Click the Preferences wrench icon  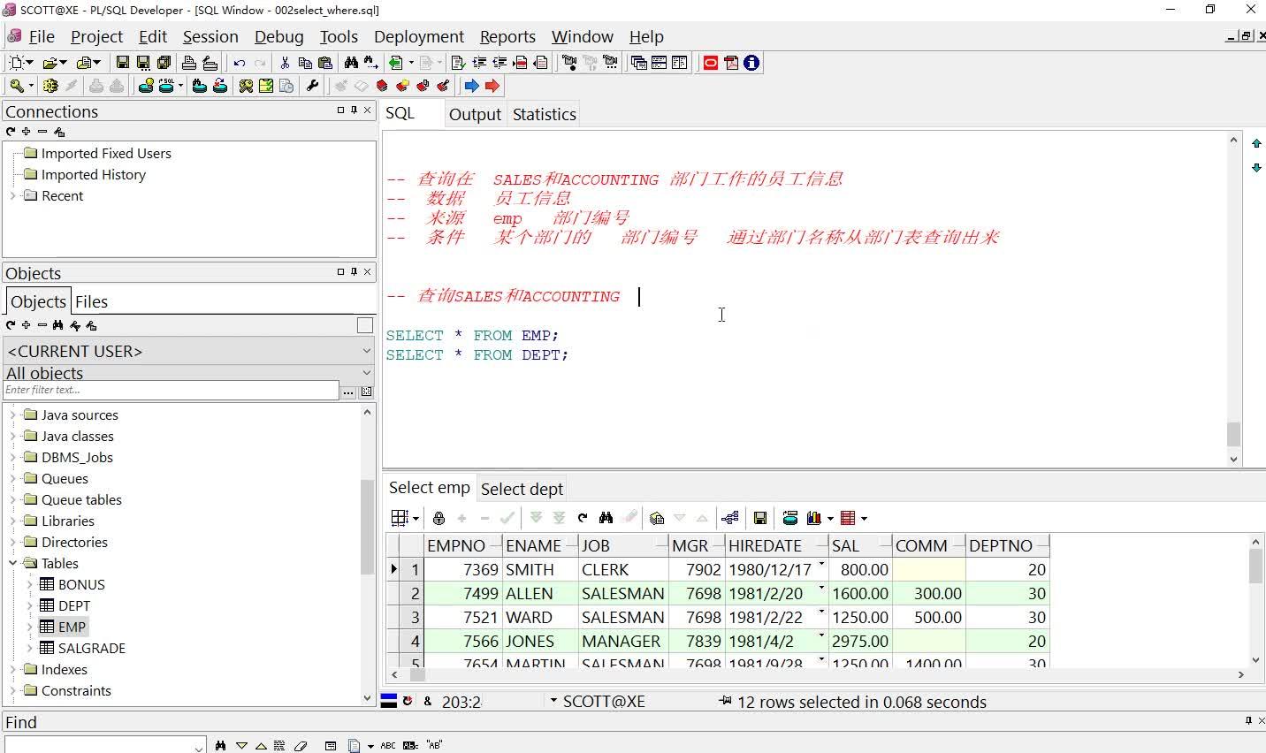click(312, 86)
